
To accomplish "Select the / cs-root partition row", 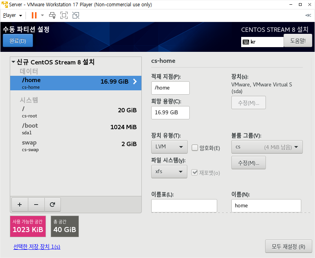I will pos(76,112).
